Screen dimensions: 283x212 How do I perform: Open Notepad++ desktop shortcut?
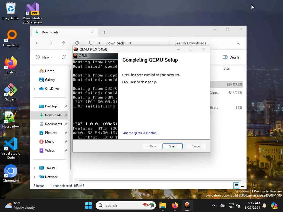pyautogui.click(x=11, y=119)
